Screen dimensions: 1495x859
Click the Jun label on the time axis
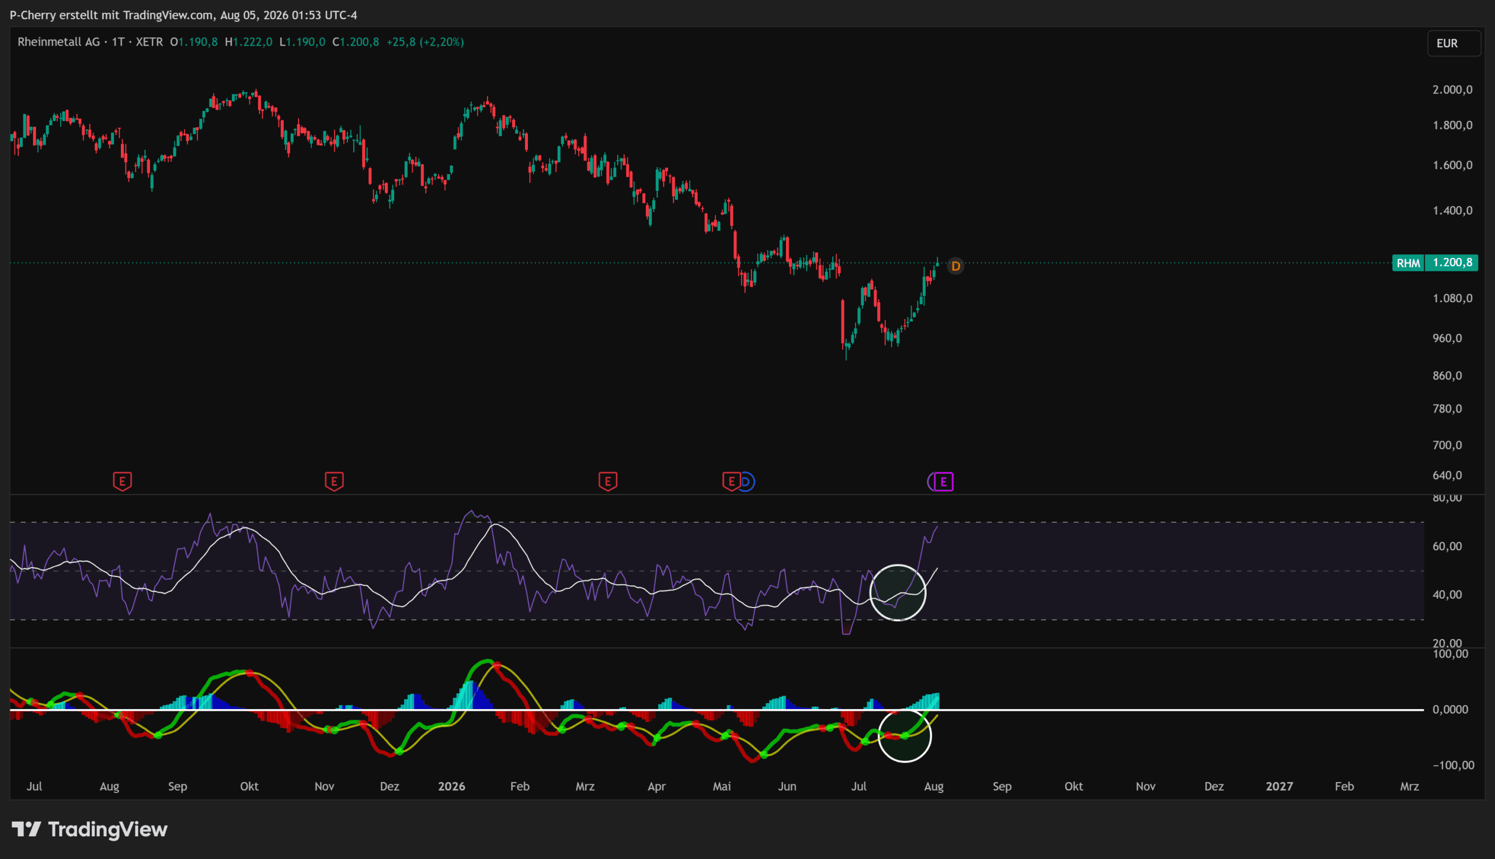click(787, 787)
